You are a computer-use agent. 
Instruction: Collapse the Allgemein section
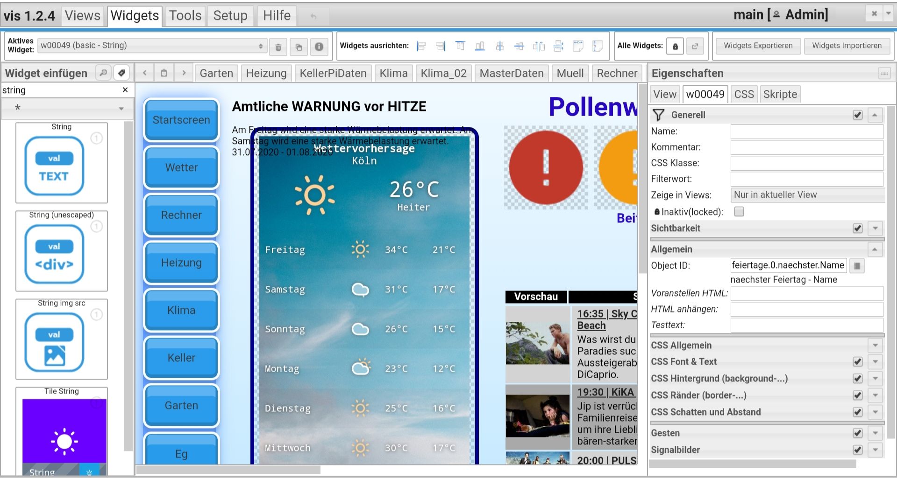(x=875, y=249)
